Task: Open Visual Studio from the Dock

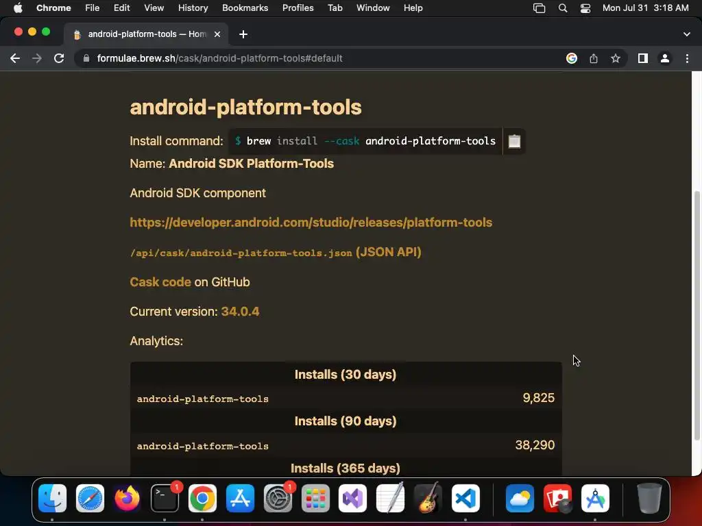Action: pyautogui.click(x=353, y=499)
